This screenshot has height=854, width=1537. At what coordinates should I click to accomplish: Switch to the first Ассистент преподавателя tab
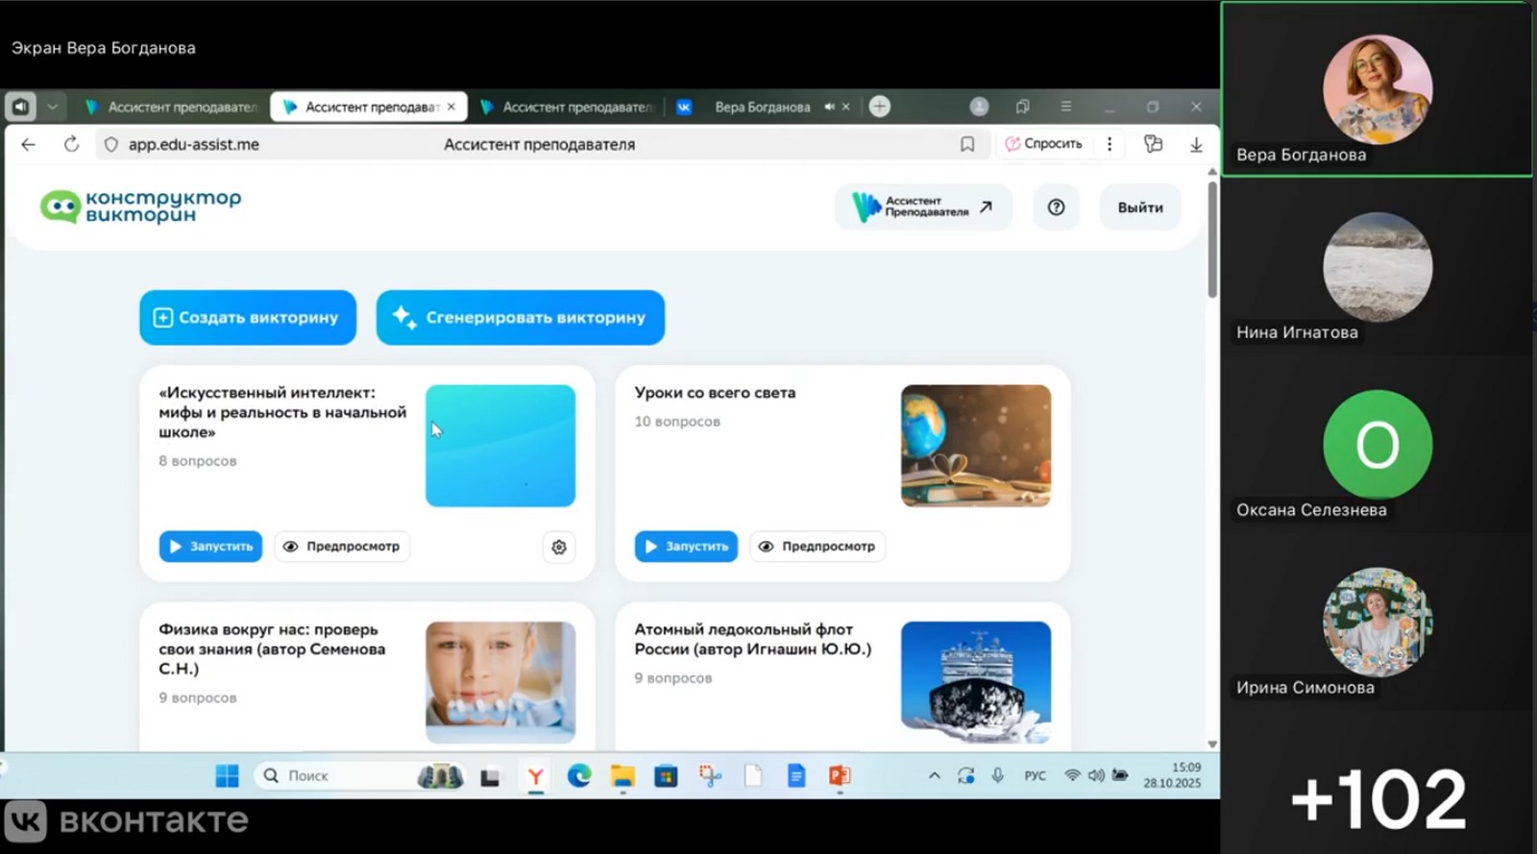click(171, 107)
